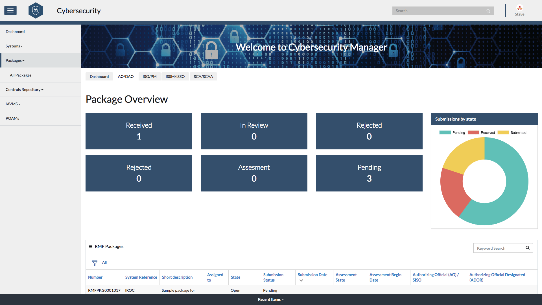Screen dimensions: 542x305
Task: Click the hamburger menu icon
Action: 10,10
